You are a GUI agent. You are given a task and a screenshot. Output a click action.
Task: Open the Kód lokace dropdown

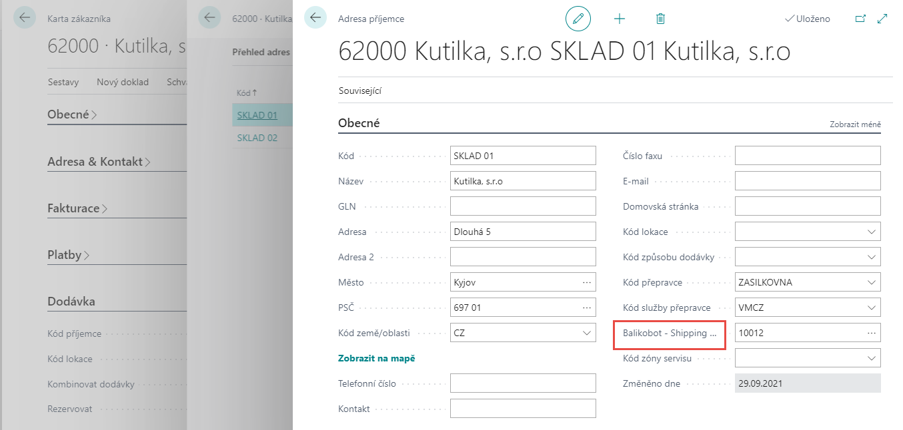point(872,231)
